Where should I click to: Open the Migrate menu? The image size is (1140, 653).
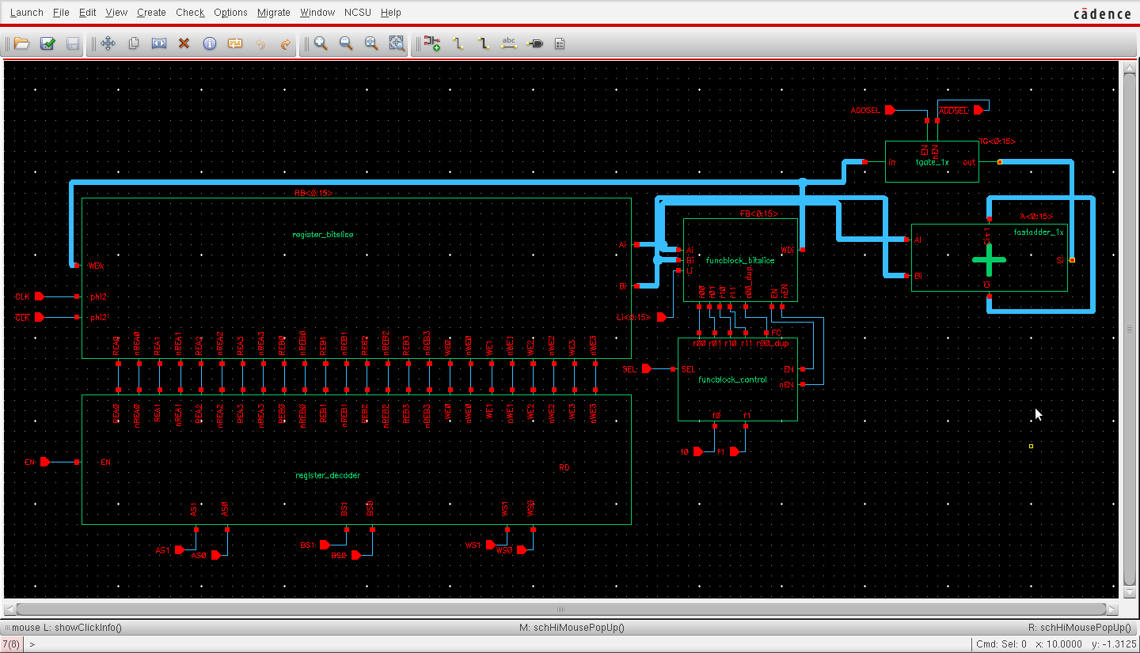(x=274, y=13)
